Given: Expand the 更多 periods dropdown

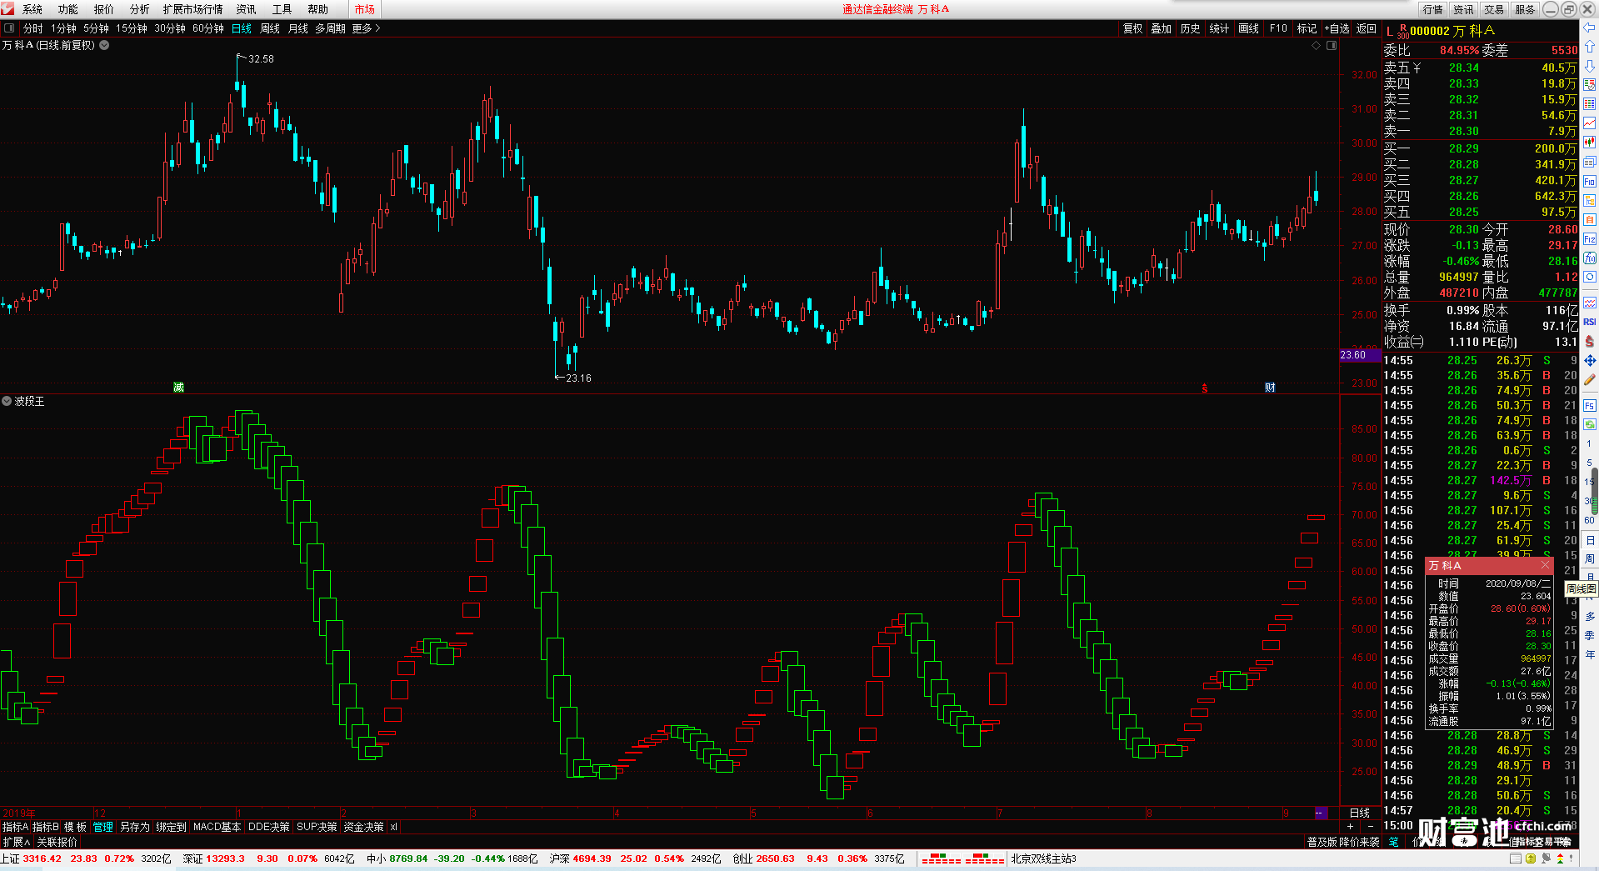Looking at the screenshot, I should click(x=366, y=28).
